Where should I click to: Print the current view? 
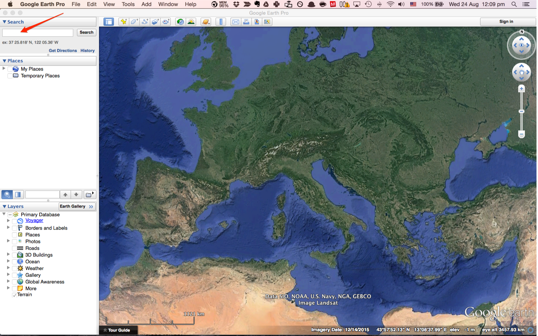pos(246,22)
